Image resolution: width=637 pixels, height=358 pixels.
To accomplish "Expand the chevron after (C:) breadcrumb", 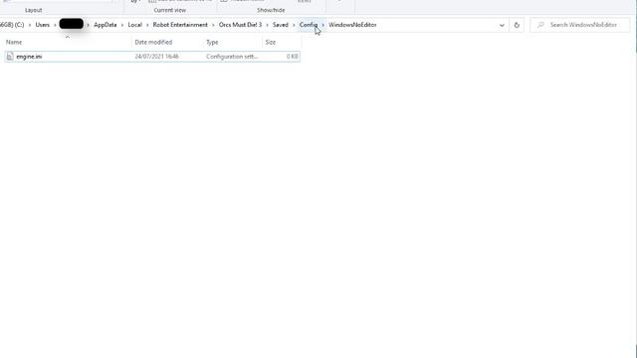I will point(30,25).
